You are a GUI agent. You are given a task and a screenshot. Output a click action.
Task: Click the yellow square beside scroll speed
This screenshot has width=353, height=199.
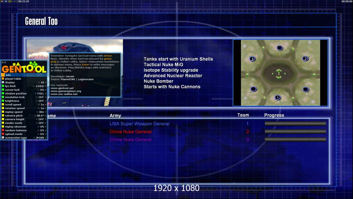coord(3,104)
